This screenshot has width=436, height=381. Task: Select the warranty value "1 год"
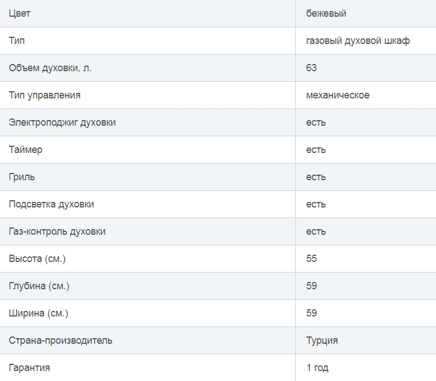(318, 368)
